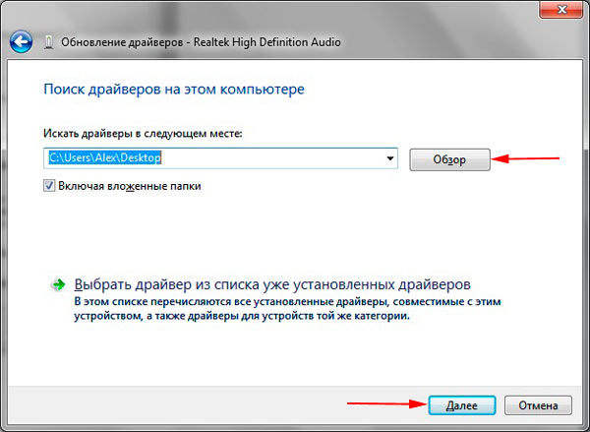Click the label "Искать драйверы в следующем месте"
The height and width of the screenshot is (432, 590).
(143, 132)
